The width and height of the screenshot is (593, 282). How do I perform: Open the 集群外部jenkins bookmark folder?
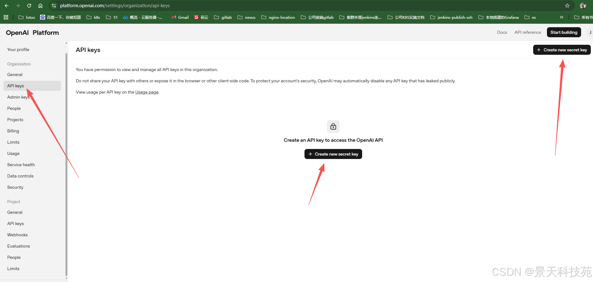click(361, 17)
